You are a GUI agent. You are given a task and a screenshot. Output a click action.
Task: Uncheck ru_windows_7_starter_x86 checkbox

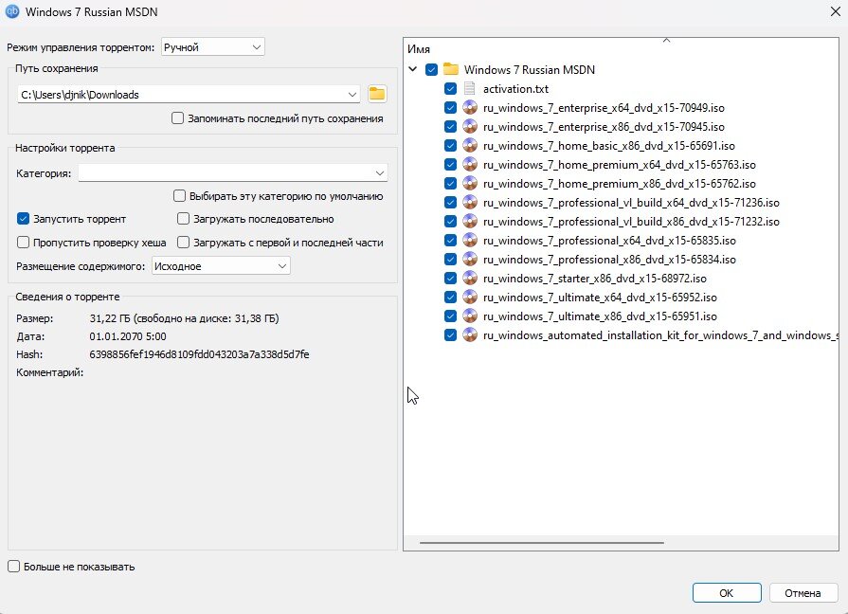(450, 278)
